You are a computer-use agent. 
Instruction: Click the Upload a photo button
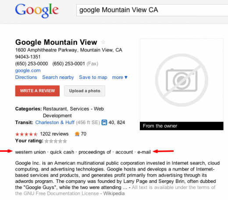(85, 91)
